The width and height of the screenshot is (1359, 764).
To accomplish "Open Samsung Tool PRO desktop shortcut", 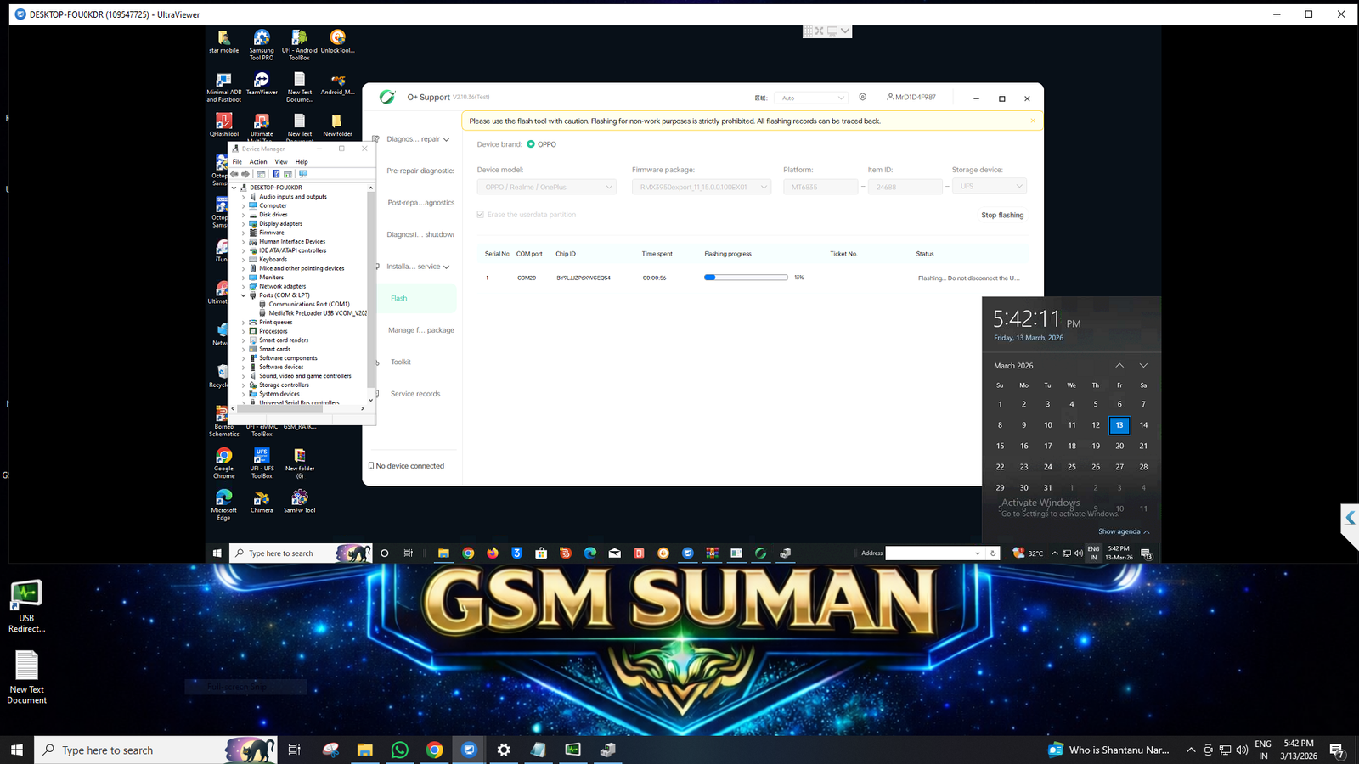I will pyautogui.click(x=262, y=38).
